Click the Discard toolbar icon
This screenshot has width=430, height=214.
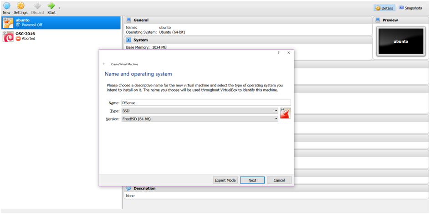(37, 6)
